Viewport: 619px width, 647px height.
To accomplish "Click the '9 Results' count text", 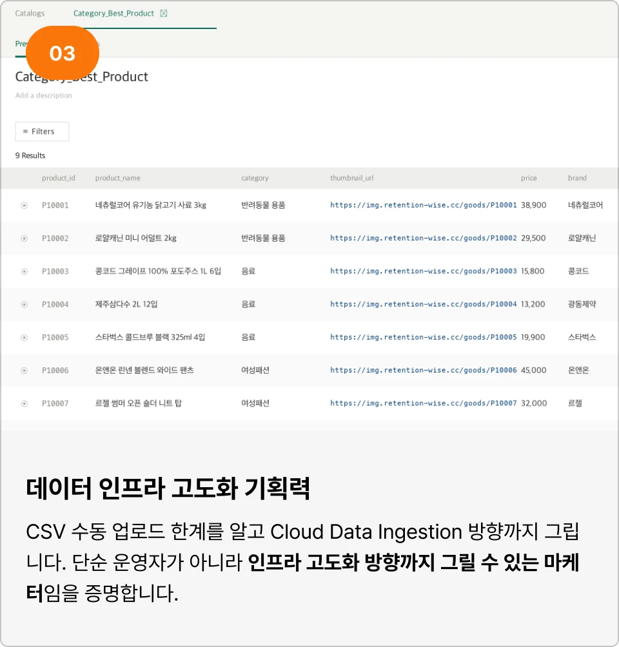I will [30, 155].
